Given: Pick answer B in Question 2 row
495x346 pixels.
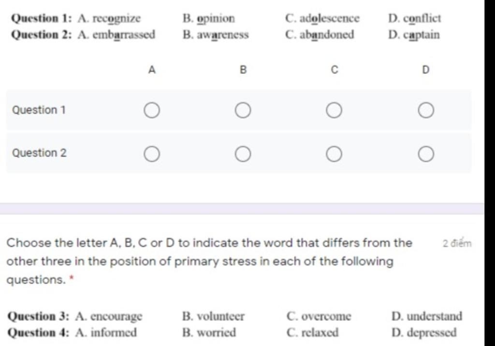Looking at the screenshot, I should (243, 154).
